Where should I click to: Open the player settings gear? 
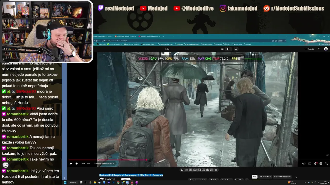(x=315, y=163)
